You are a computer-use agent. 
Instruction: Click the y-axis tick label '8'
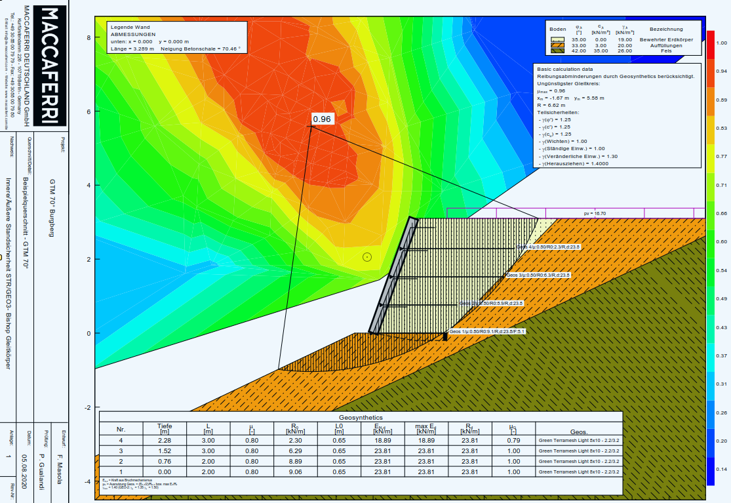[89, 38]
